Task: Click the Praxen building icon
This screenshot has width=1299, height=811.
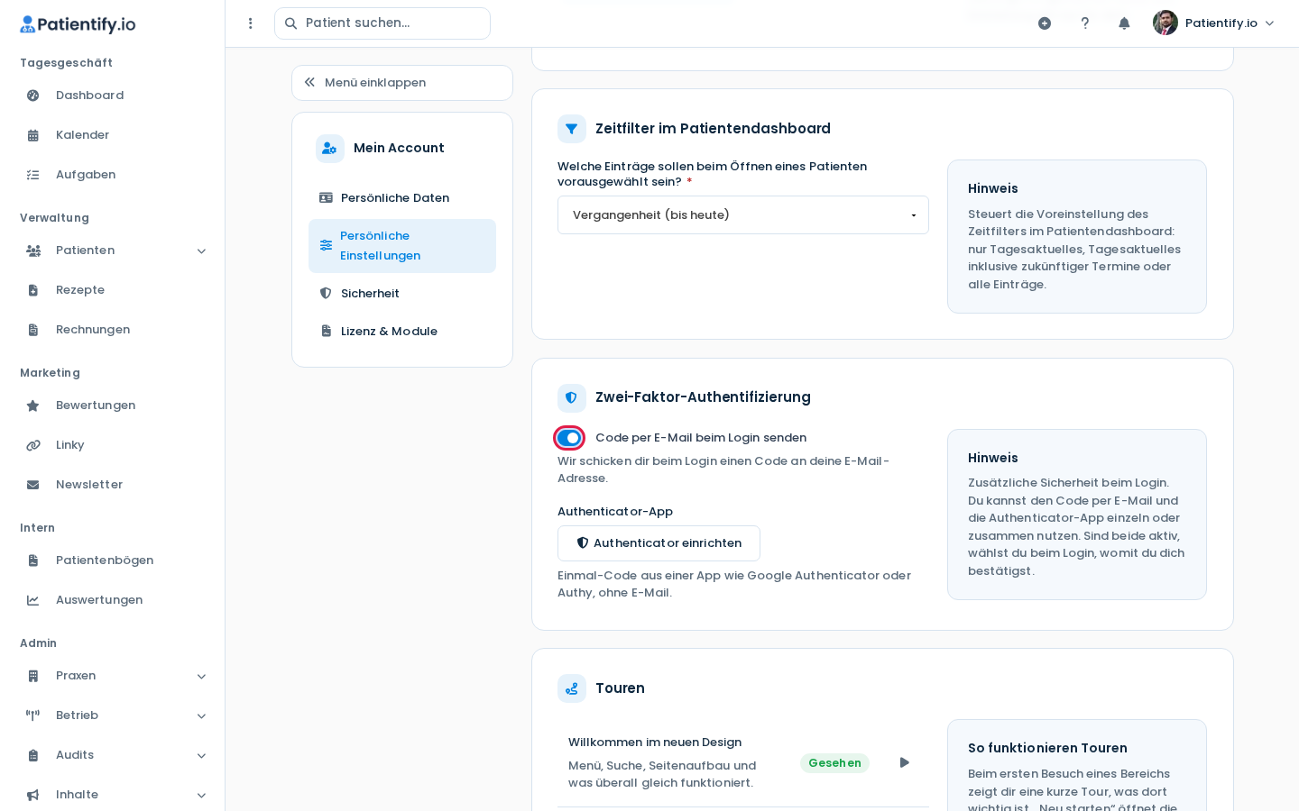Action: pyautogui.click(x=33, y=676)
